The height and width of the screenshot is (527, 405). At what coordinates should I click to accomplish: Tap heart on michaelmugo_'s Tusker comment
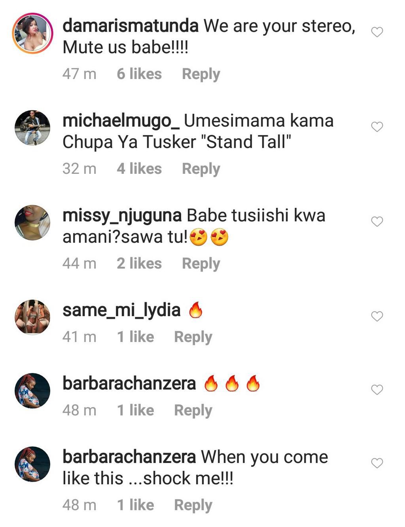click(377, 127)
